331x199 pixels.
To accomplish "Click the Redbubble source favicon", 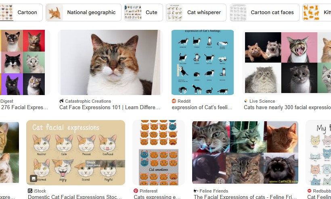I will pyautogui.click(x=309, y=191).
